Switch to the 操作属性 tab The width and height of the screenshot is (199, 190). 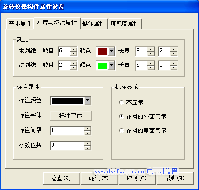pyautogui.click(x=94, y=23)
